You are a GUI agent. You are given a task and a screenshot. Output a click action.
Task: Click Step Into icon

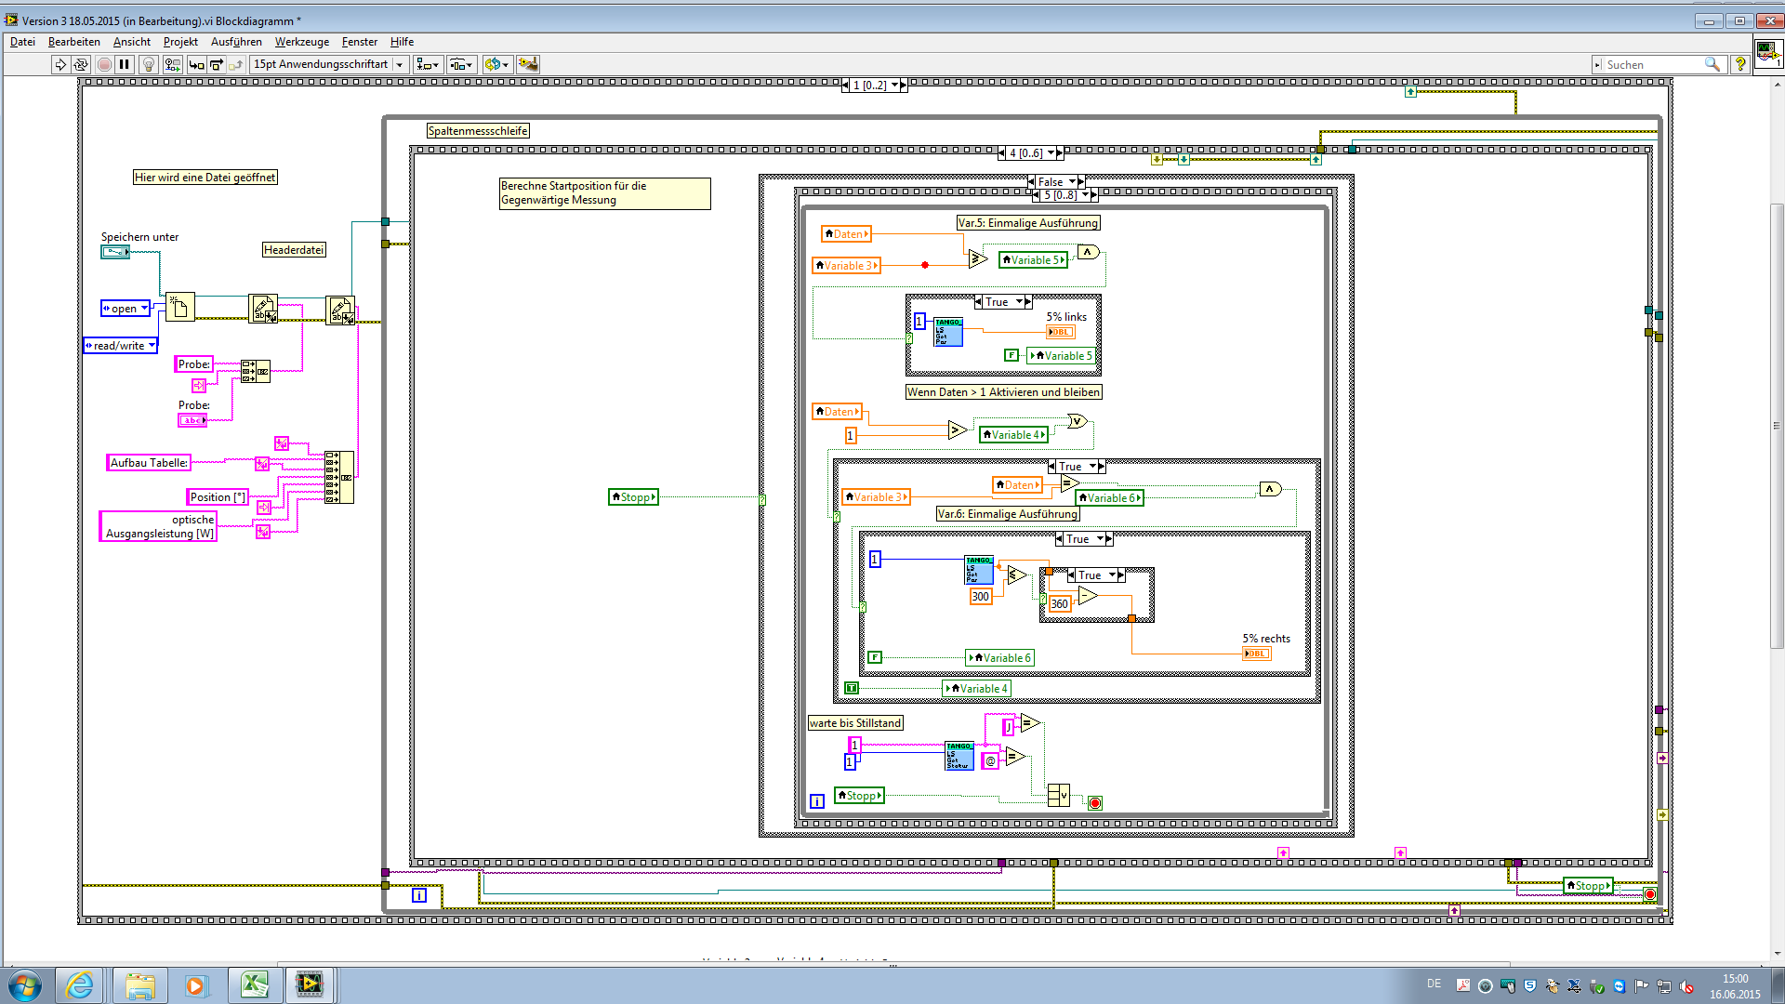(x=196, y=64)
